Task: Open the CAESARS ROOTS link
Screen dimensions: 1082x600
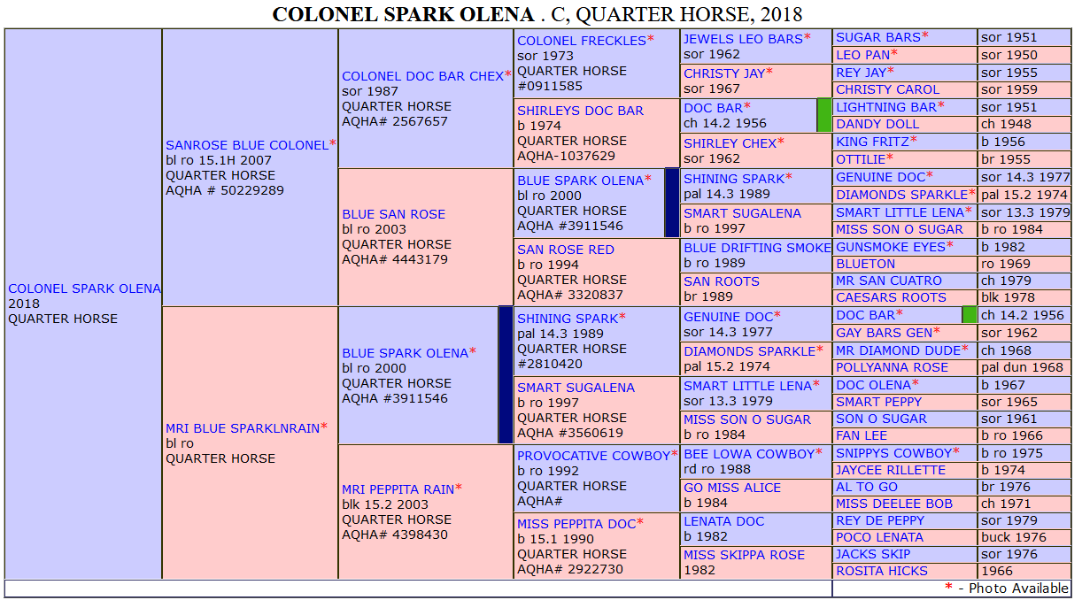Action: click(891, 297)
